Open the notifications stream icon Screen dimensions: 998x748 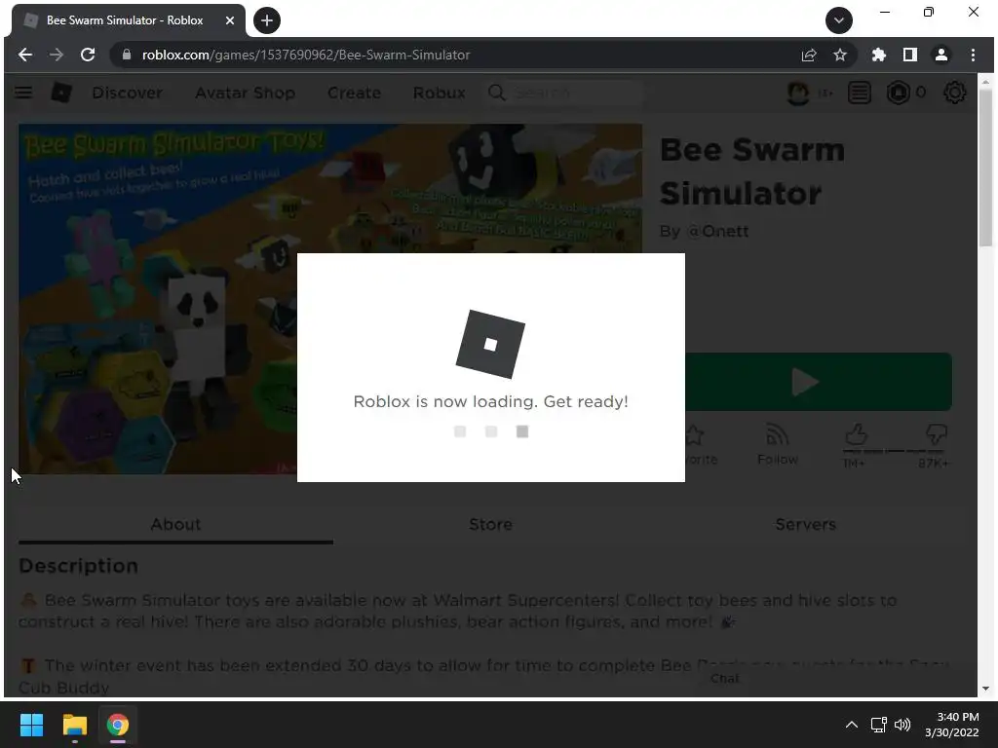tap(860, 93)
